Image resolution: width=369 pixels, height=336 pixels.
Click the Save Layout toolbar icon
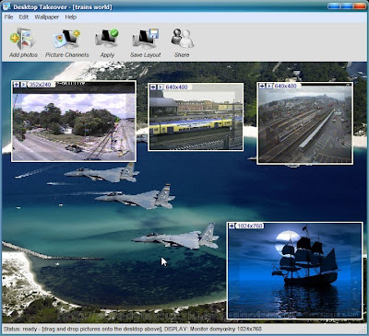click(x=146, y=43)
